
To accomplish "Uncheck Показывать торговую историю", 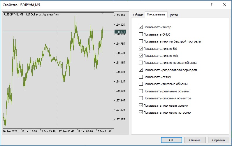I will point(141,112).
